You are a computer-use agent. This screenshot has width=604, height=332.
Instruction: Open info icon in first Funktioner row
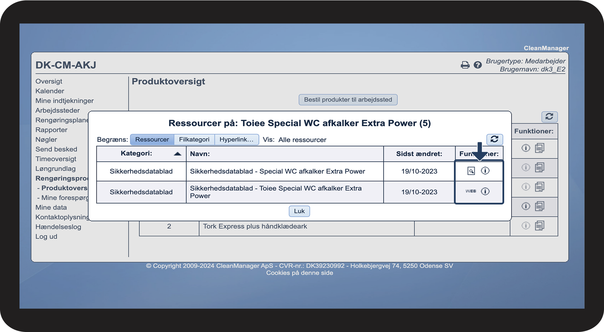pos(526,148)
